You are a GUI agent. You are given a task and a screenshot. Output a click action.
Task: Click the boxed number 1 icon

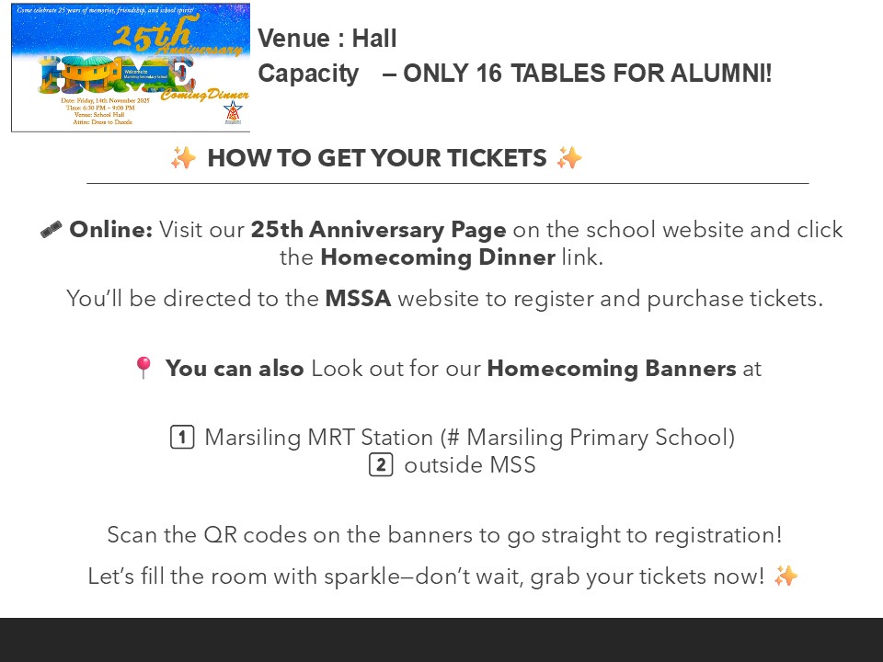pos(182,438)
